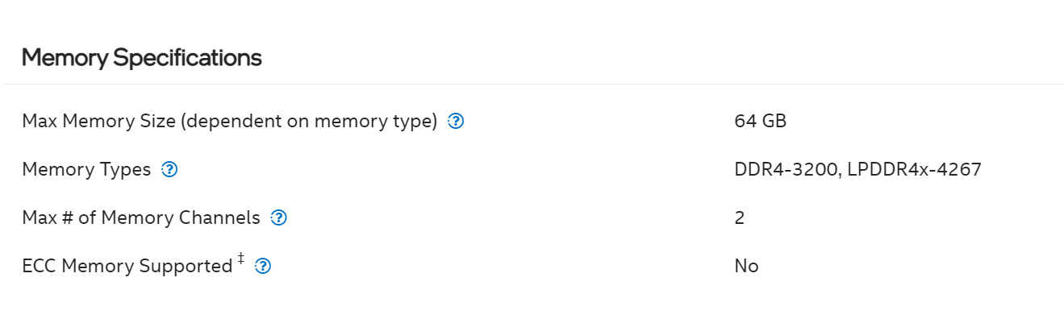Select the Memory Specifications heading
The image size is (1064, 323).
pos(141,58)
